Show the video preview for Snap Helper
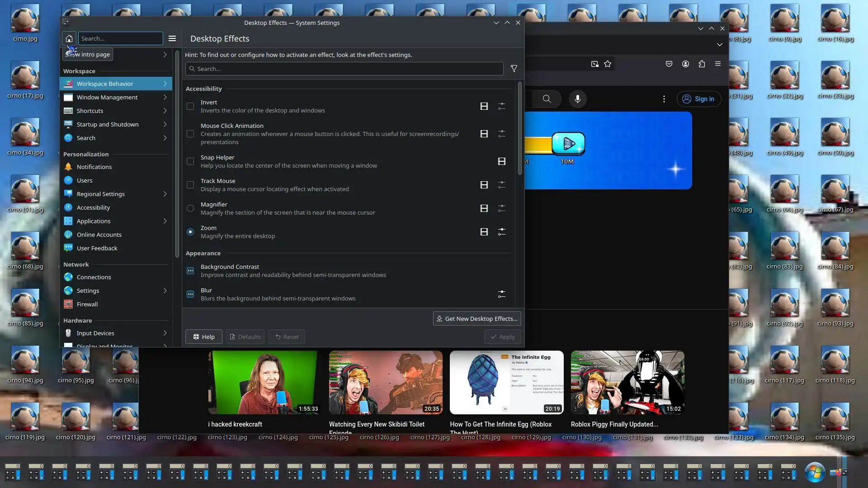The image size is (868, 488). click(502, 161)
